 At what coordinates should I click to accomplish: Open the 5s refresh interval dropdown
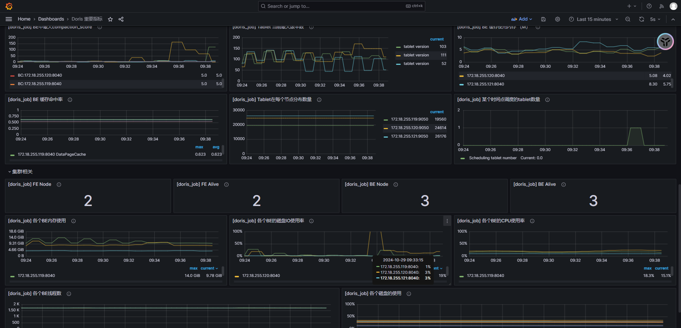655,19
